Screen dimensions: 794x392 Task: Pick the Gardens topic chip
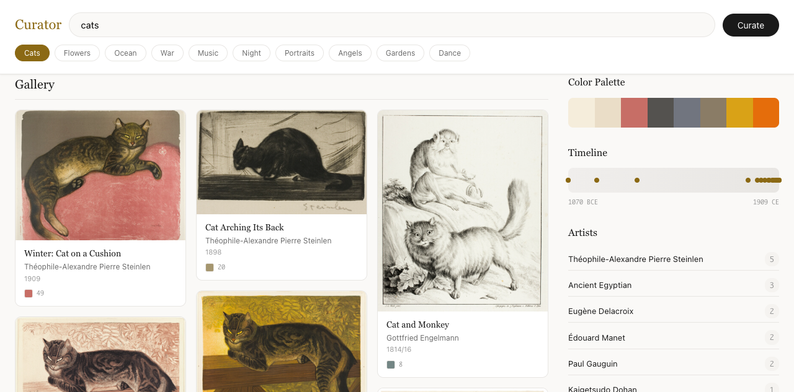[400, 53]
